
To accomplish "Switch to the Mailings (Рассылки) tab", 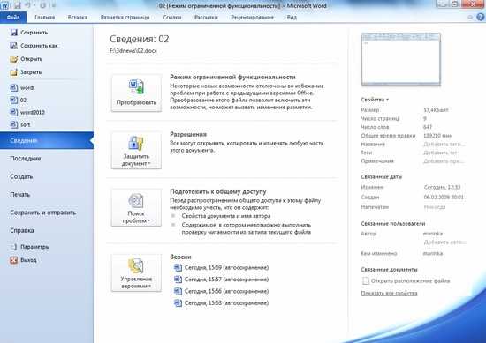I will 206,18.
